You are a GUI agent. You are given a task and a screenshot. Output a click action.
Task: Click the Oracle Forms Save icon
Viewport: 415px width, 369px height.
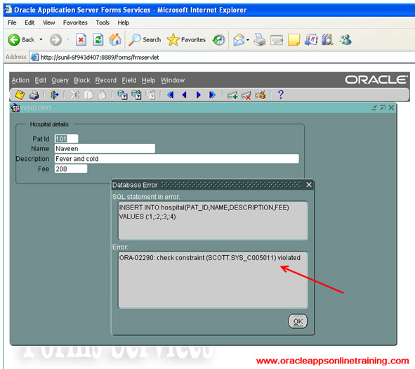(20, 95)
